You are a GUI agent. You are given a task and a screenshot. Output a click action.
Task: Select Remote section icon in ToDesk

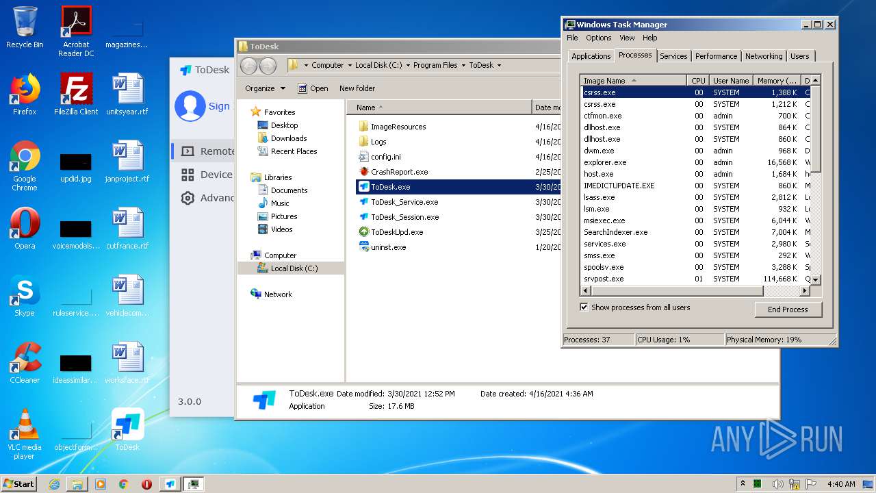coord(187,151)
